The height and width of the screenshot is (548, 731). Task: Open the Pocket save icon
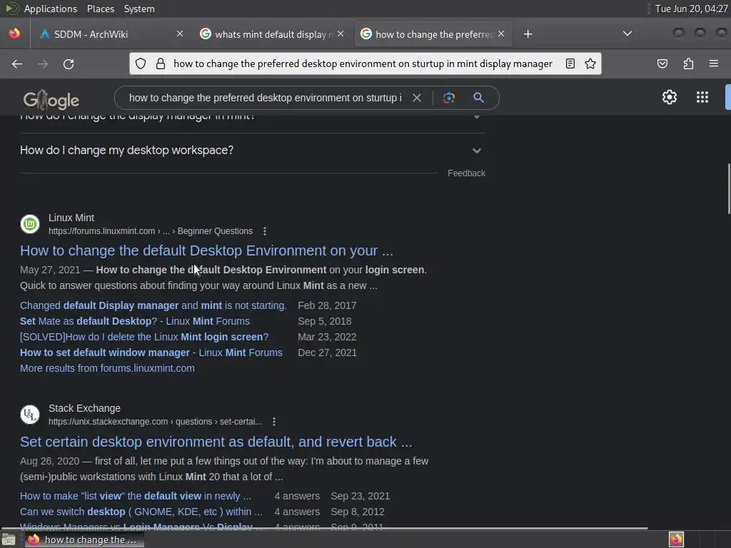point(662,64)
